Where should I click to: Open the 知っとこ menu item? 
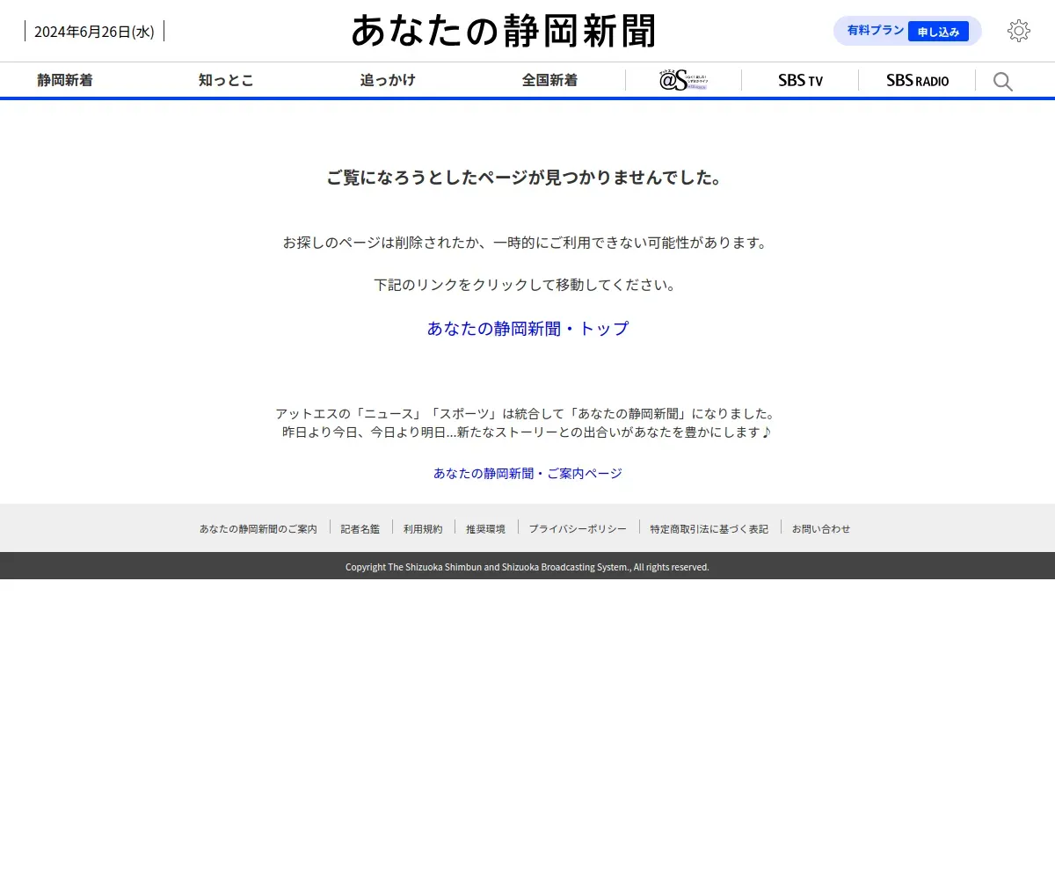[x=226, y=80]
